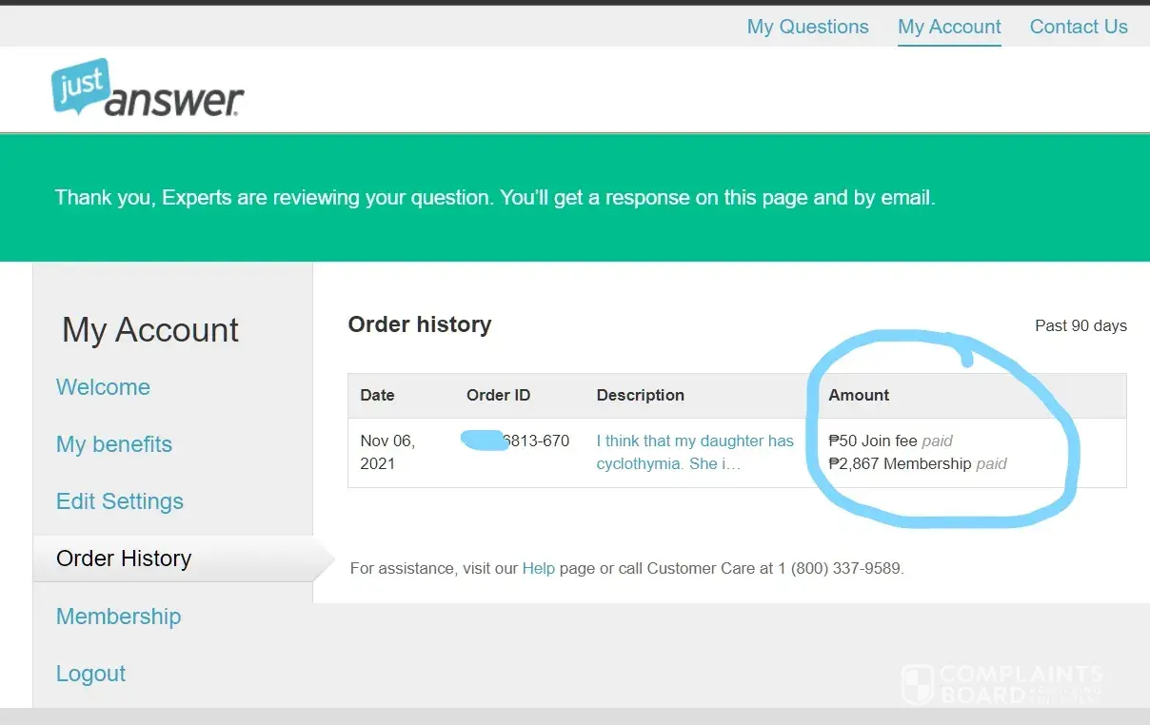Follow the Help page link
1150x725 pixels.
[x=538, y=568]
